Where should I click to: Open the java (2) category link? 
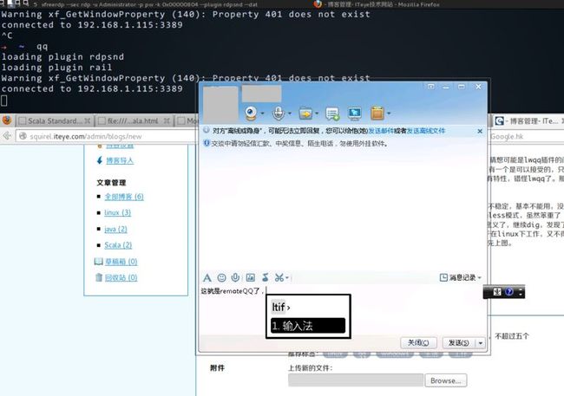[115, 229]
